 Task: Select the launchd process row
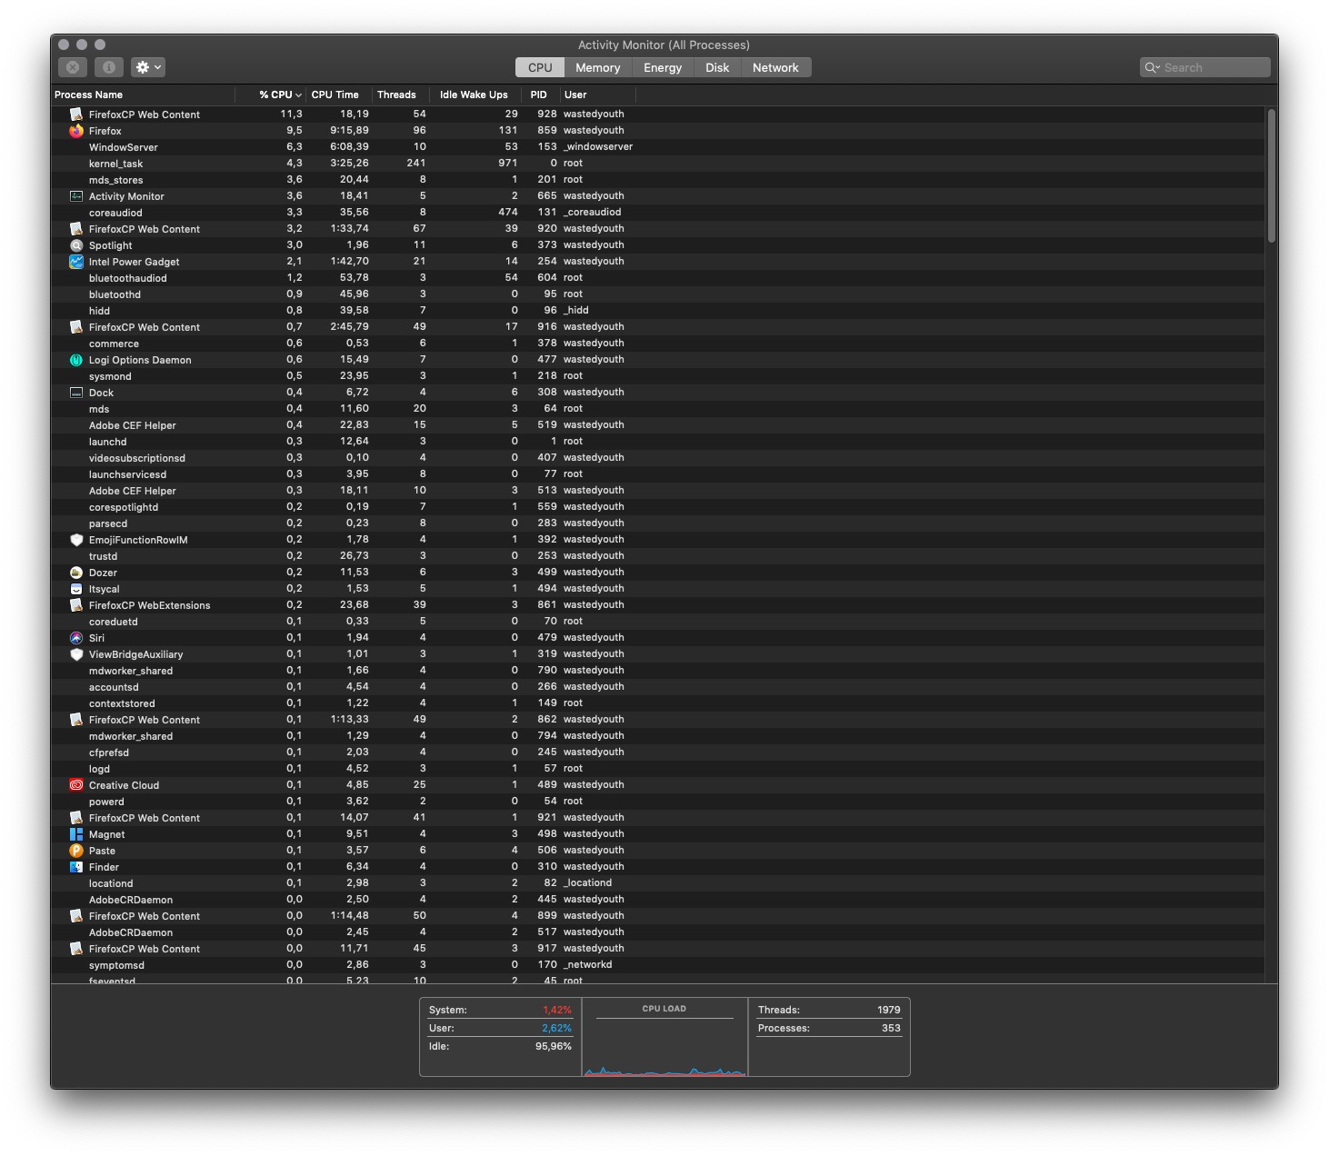(657, 442)
